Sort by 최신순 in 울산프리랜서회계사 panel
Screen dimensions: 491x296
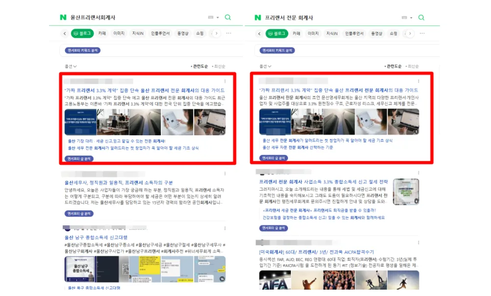219,66
